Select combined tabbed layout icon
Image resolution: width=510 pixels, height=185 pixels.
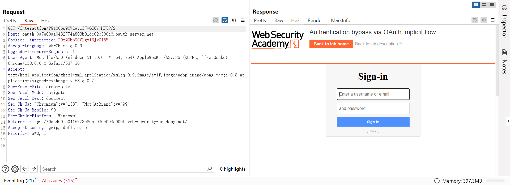[x=492, y=5]
